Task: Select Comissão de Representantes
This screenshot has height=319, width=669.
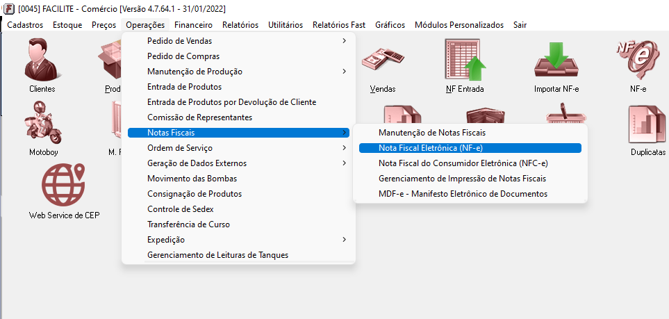Action: coord(238,117)
